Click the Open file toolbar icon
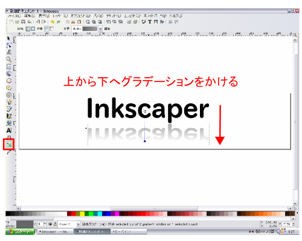This screenshot has width=302, height=241. pyautogui.click(x=18, y=22)
